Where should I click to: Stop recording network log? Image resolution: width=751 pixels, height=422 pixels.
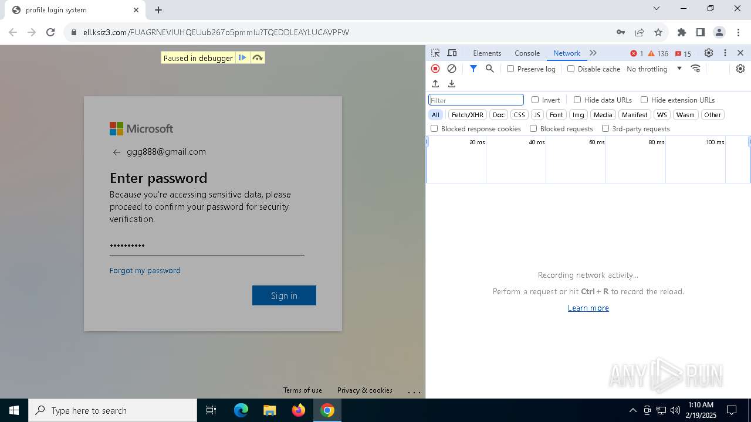coord(435,69)
